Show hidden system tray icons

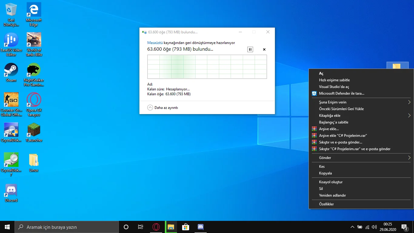click(352, 227)
